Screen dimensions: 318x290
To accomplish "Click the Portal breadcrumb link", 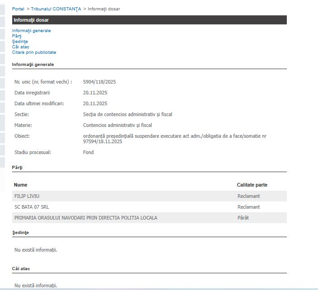I will pyautogui.click(x=18, y=9).
